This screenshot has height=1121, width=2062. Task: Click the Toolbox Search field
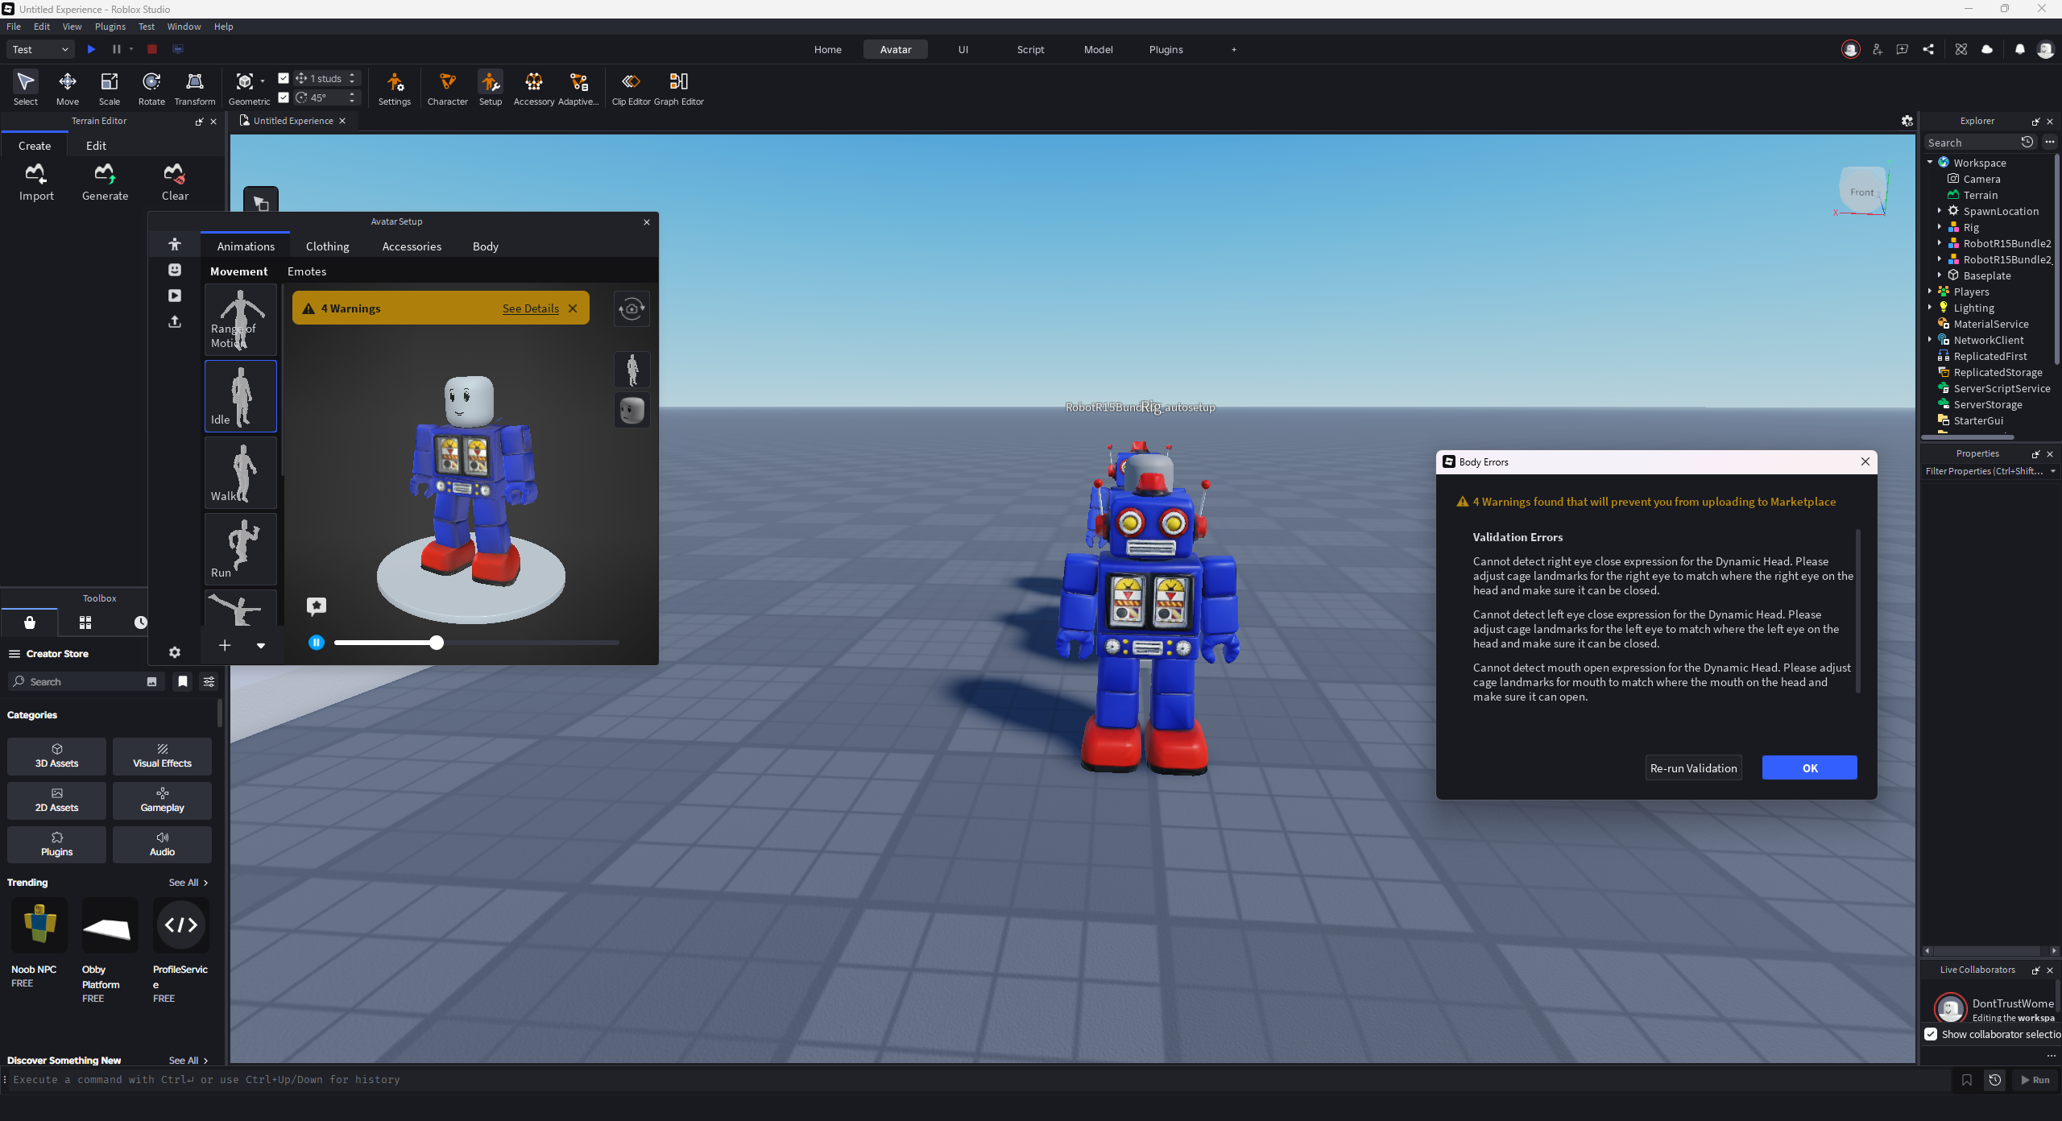pyautogui.click(x=86, y=681)
